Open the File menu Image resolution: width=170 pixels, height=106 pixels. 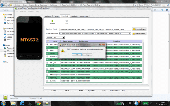click(17, 12)
